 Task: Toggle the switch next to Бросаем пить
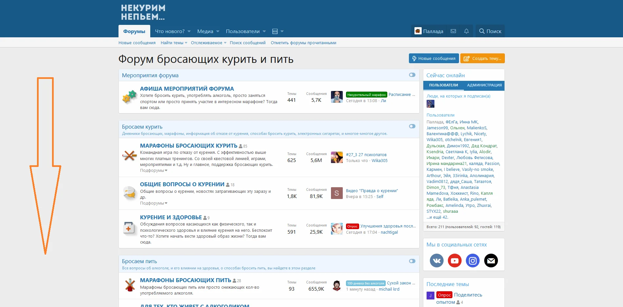click(412, 261)
